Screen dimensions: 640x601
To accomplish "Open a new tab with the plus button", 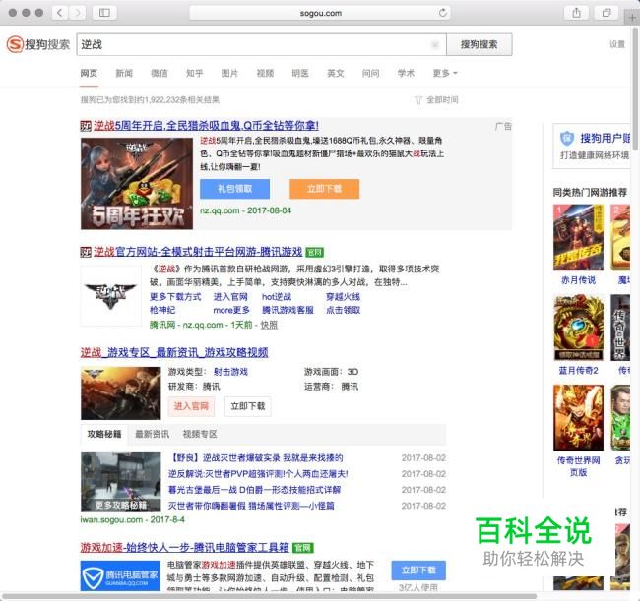I will 632,18.
